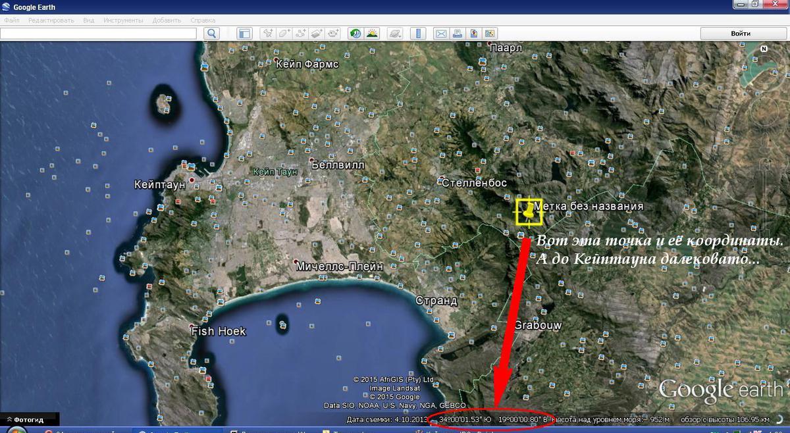Open the Справка menu
This screenshot has height=433, width=790.
point(203,20)
